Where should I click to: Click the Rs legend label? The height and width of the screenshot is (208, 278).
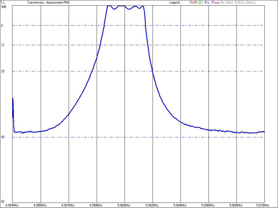(x=223, y=2)
